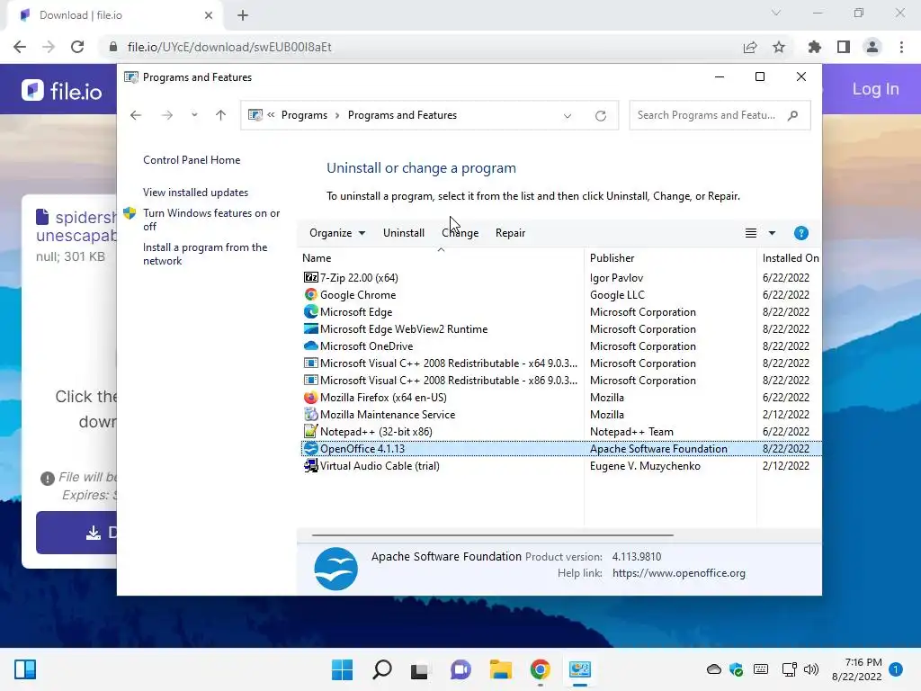The image size is (921, 691).
Task: Click the Google Chrome icon in the program list
Action: (310, 294)
